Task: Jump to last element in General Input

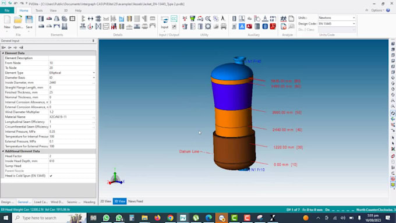Action: [21, 48]
